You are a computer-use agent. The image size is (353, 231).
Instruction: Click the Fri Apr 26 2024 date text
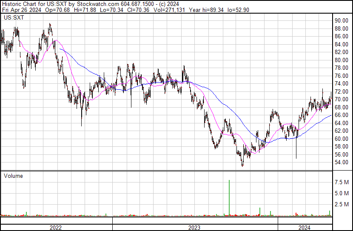[x=22, y=10]
